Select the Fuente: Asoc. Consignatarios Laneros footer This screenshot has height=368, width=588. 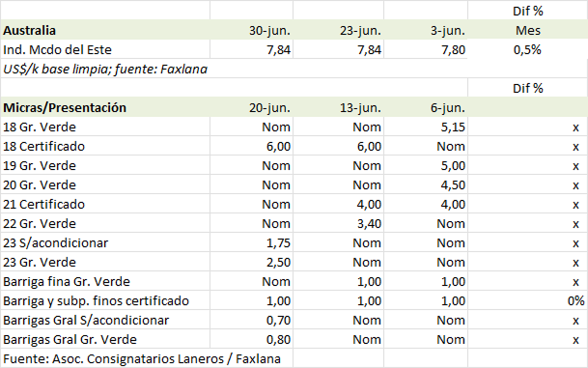pyautogui.click(x=142, y=359)
